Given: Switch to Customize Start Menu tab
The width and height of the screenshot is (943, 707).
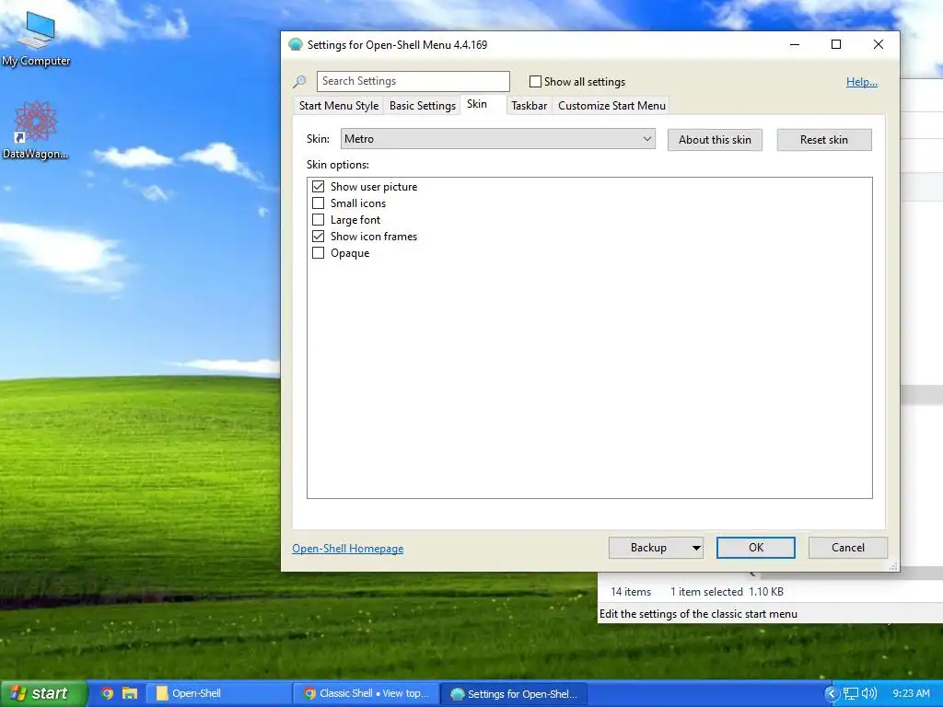Looking at the screenshot, I should (611, 106).
